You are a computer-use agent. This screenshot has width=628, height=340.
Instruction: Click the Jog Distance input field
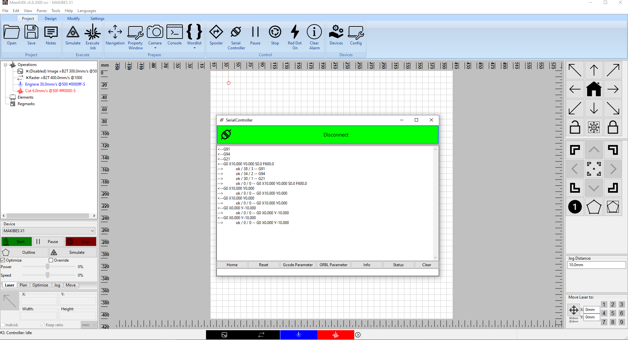click(596, 265)
